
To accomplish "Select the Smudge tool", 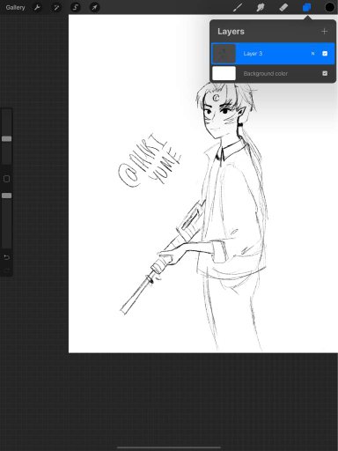I will pyautogui.click(x=261, y=7).
